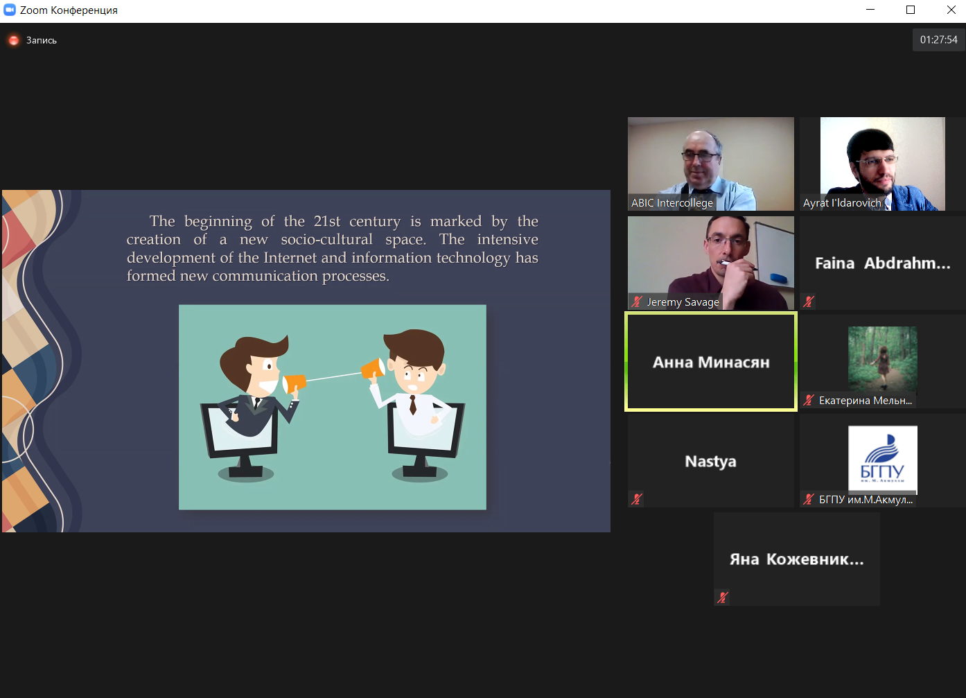The height and width of the screenshot is (698, 966).
Task: Click Faina Abdrahm's muted microphone icon
Action: [809, 302]
